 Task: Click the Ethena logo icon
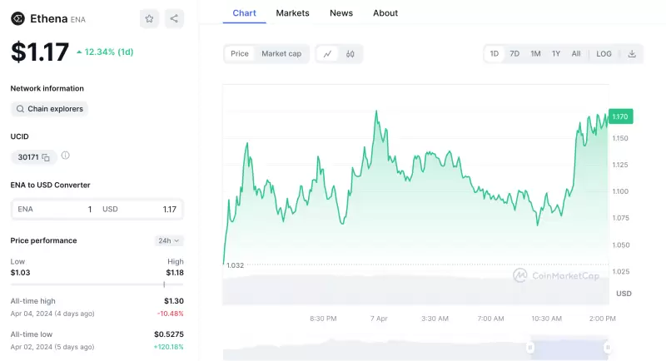[x=17, y=18]
